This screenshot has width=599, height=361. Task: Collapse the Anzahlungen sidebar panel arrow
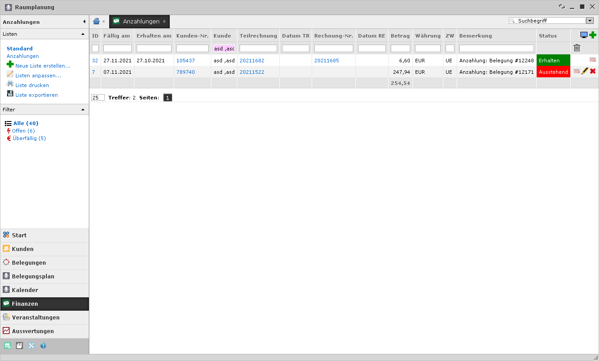click(84, 22)
